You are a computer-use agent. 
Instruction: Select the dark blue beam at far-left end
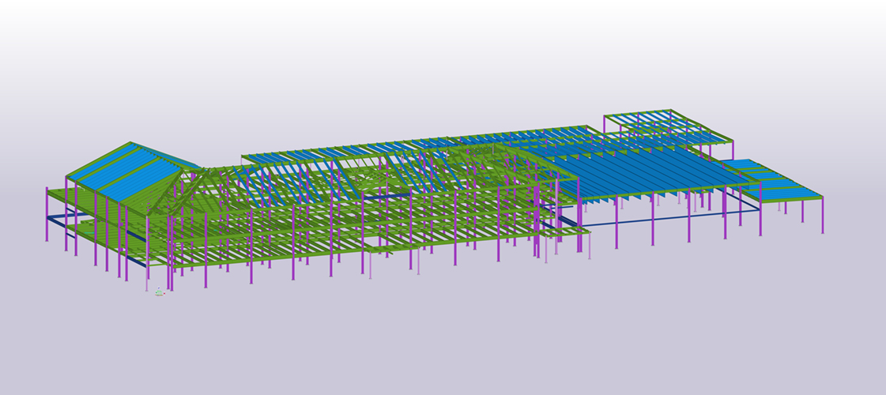click(62, 216)
